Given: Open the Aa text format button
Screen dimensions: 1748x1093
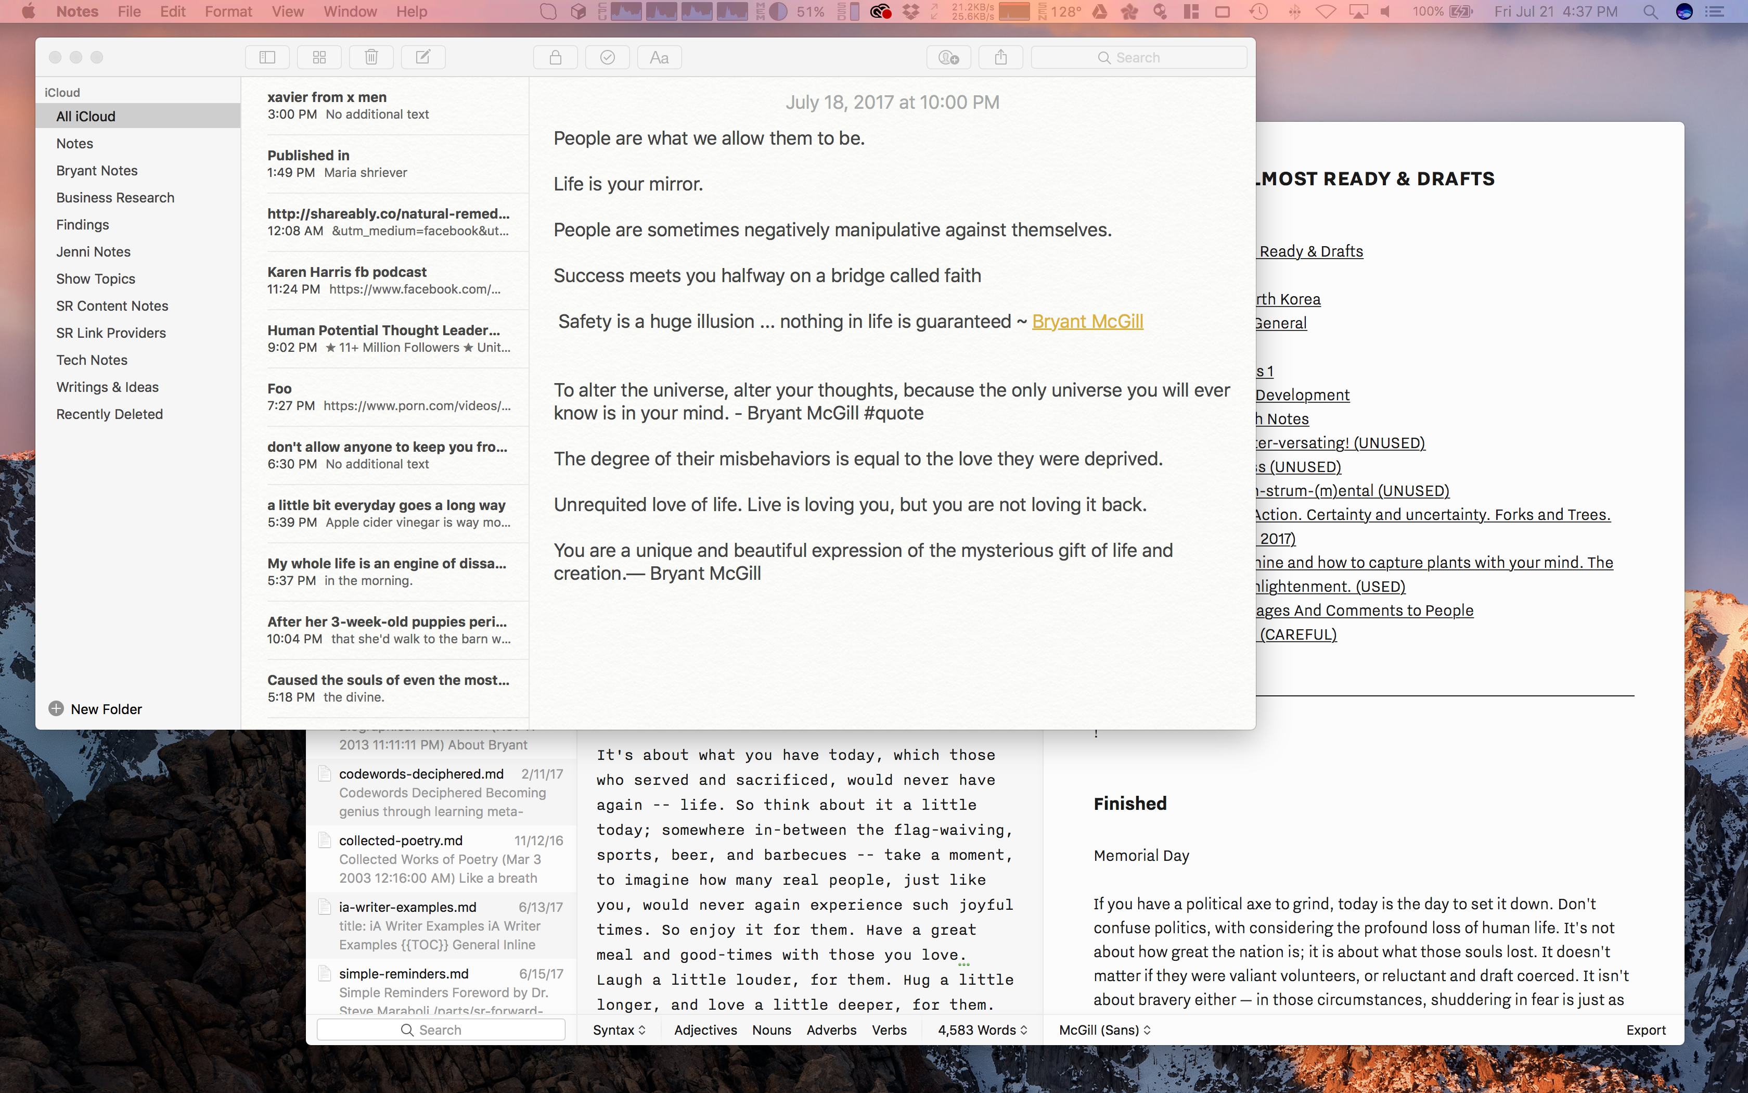Looking at the screenshot, I should click(x=660, y=57).
